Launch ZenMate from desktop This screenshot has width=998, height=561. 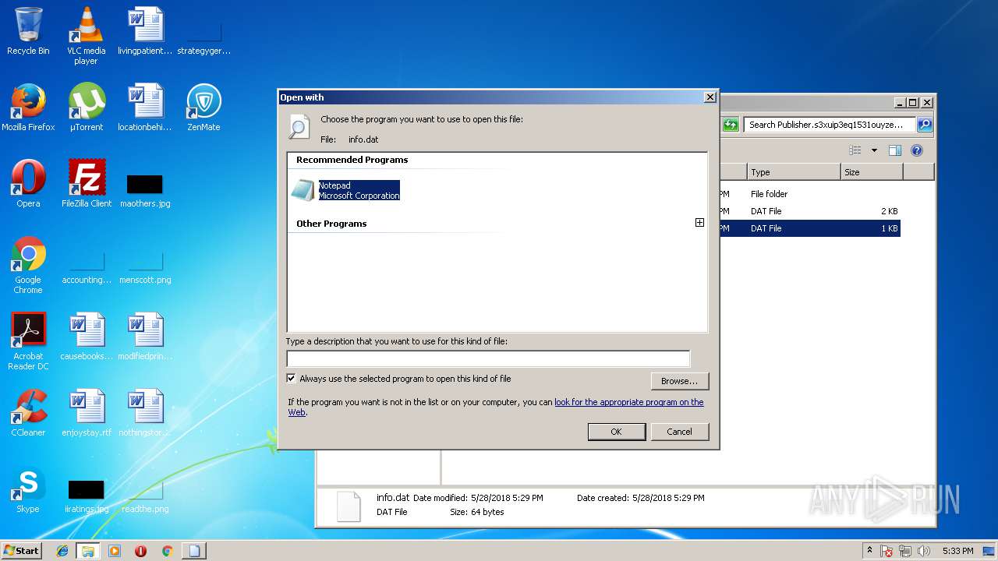(203, 107)
